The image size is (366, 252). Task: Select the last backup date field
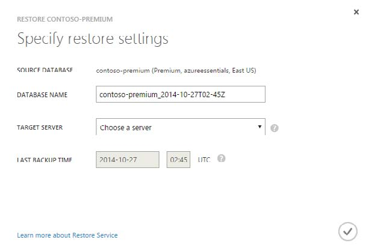pos(128,160)
